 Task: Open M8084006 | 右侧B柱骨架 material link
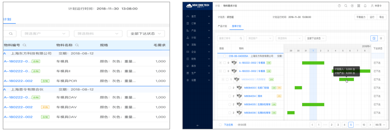point(257,112)
